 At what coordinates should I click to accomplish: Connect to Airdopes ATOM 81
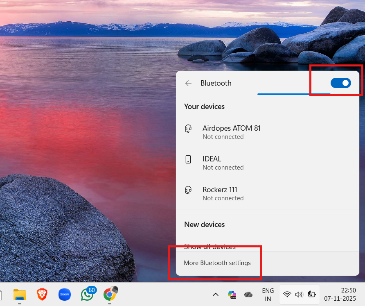(231, 132)
